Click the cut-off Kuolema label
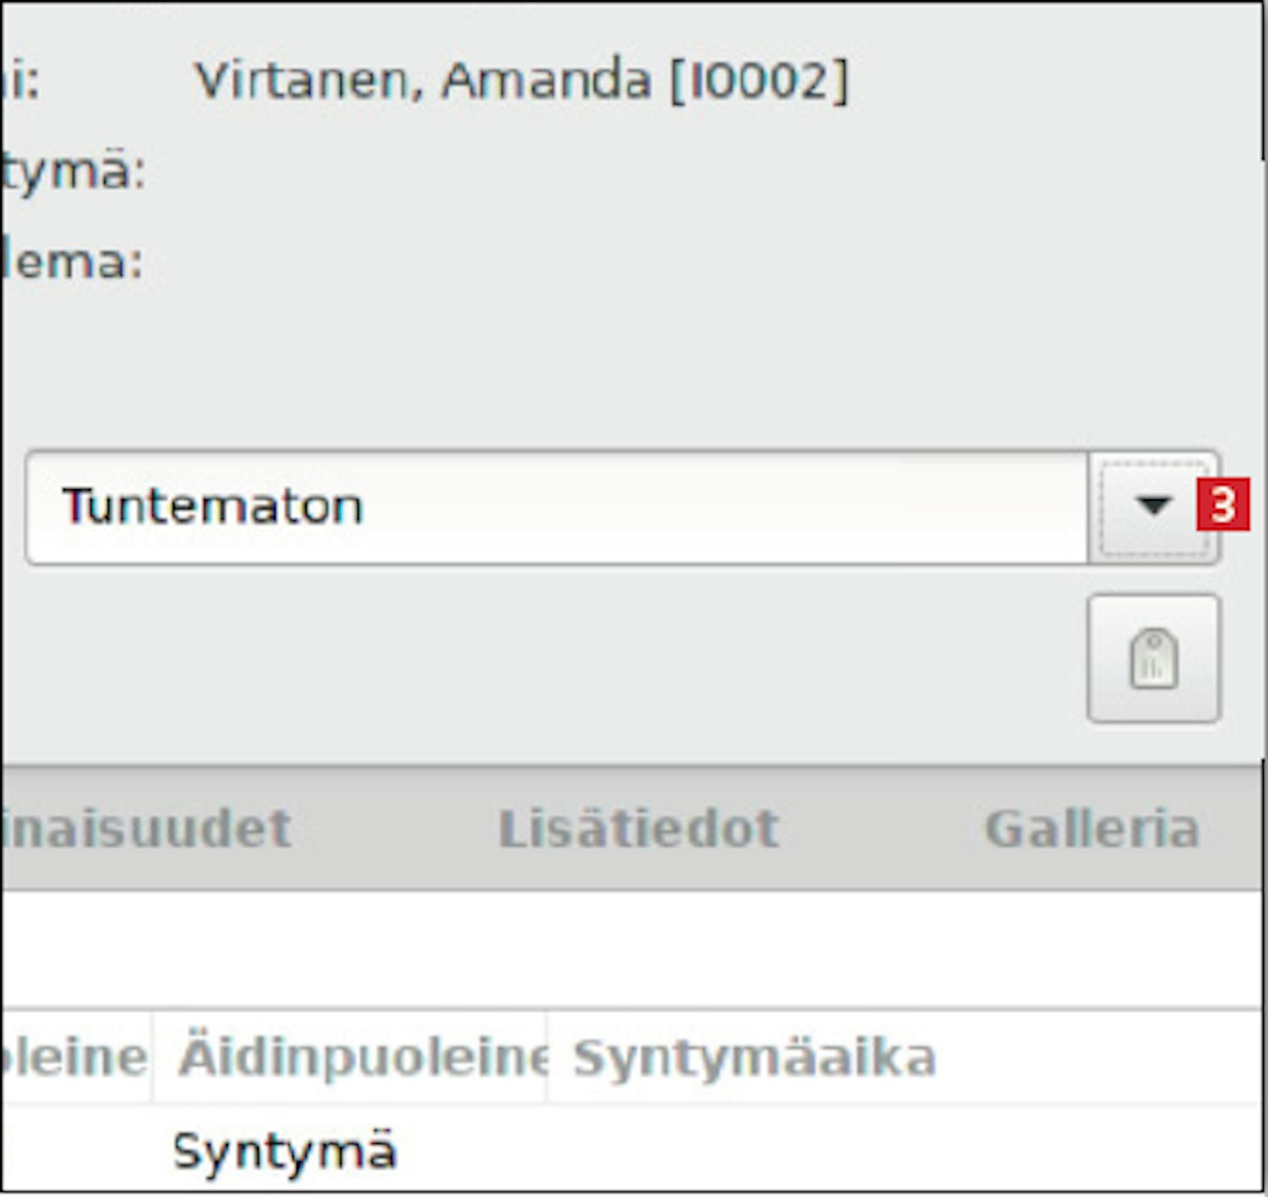This screenshot has height=1197, width=1268. click(71, 262)
